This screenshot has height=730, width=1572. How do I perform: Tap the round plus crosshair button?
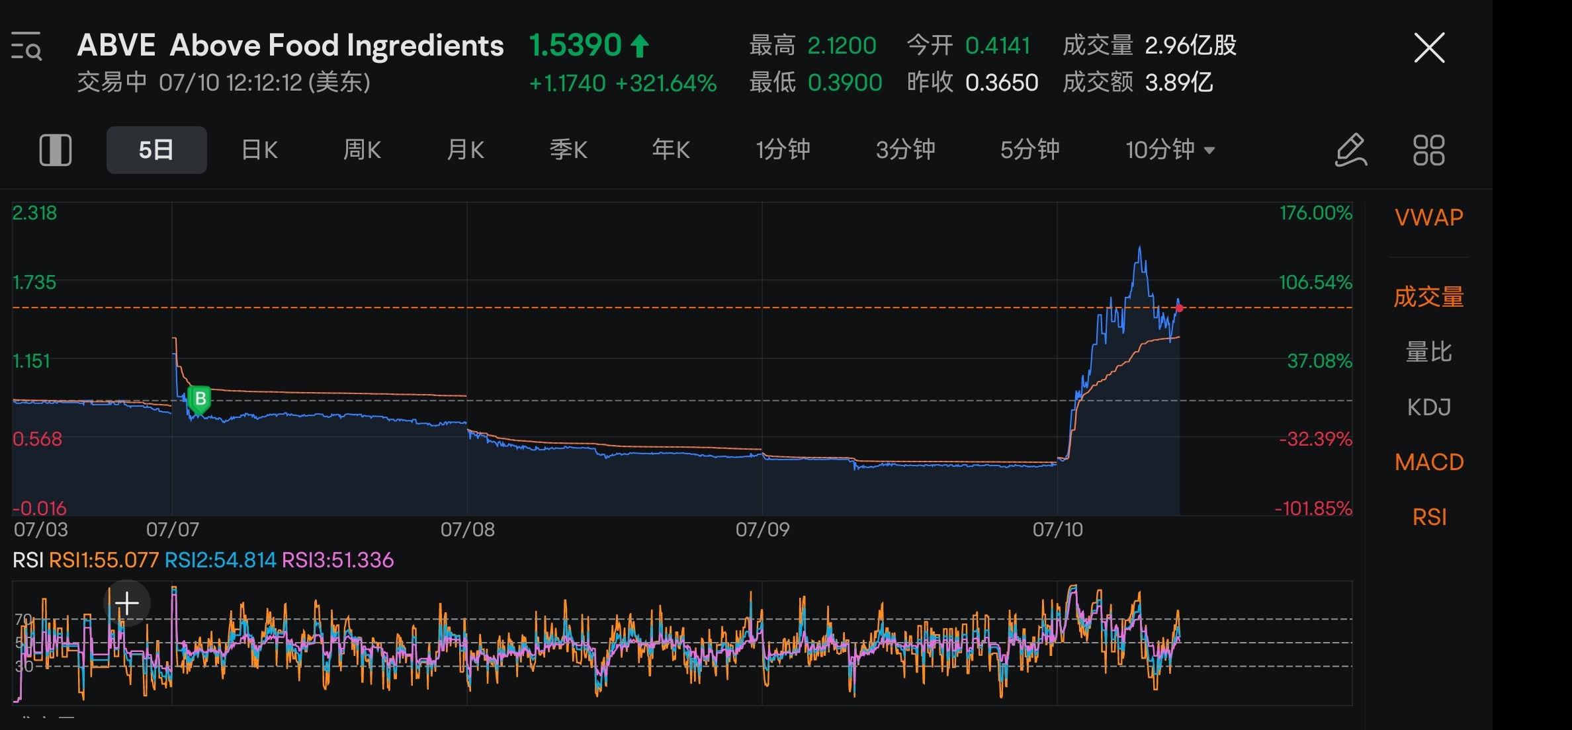(x=126, y=603)
